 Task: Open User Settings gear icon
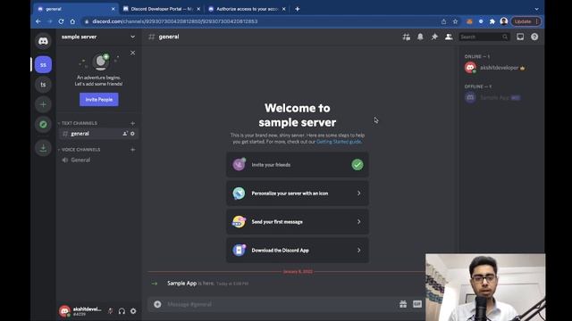point(133,311)
